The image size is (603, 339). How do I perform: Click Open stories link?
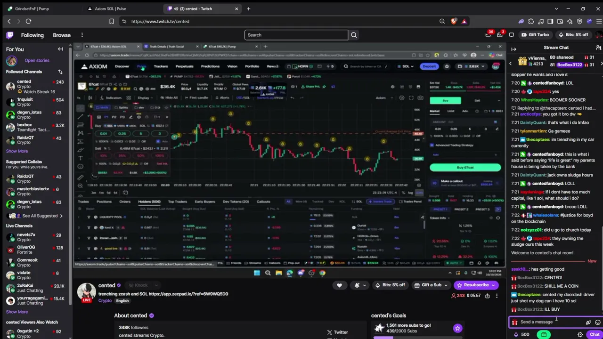point(37,60)
